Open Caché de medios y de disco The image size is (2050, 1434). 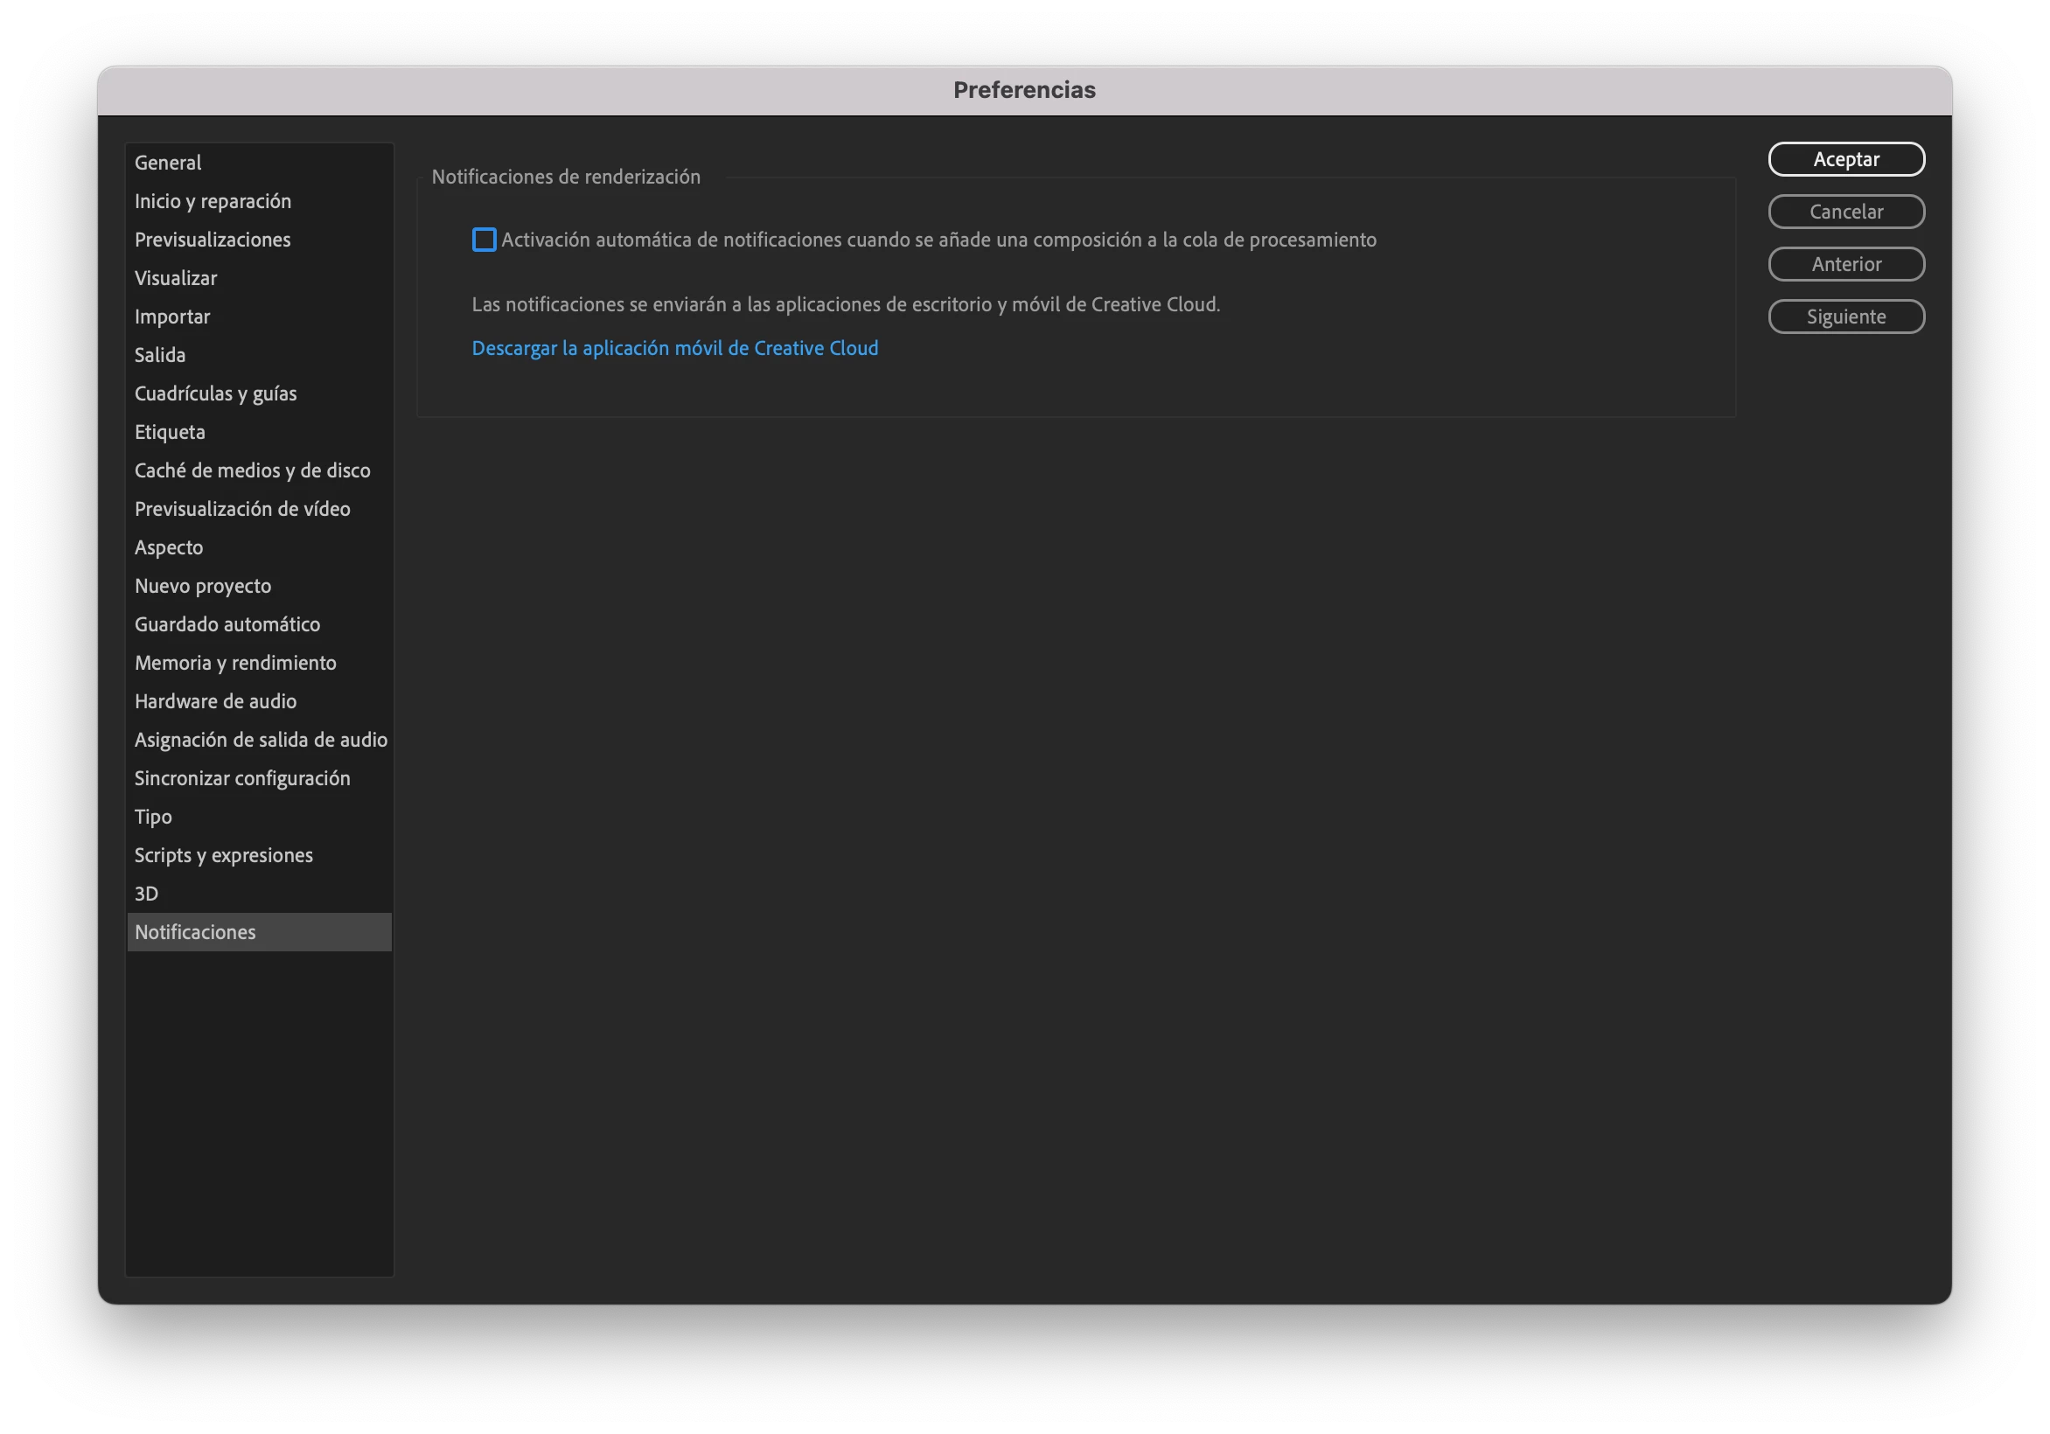pyautogui.click(x=252, y=470)
